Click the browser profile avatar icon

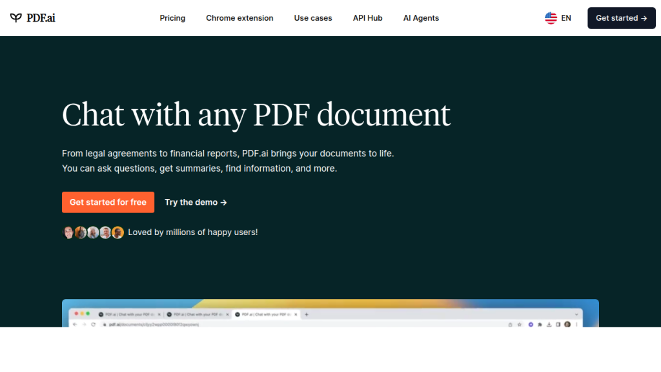click(x=567, y=325)
